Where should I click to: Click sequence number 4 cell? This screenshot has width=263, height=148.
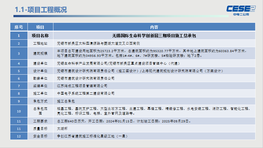pos(19,63)
